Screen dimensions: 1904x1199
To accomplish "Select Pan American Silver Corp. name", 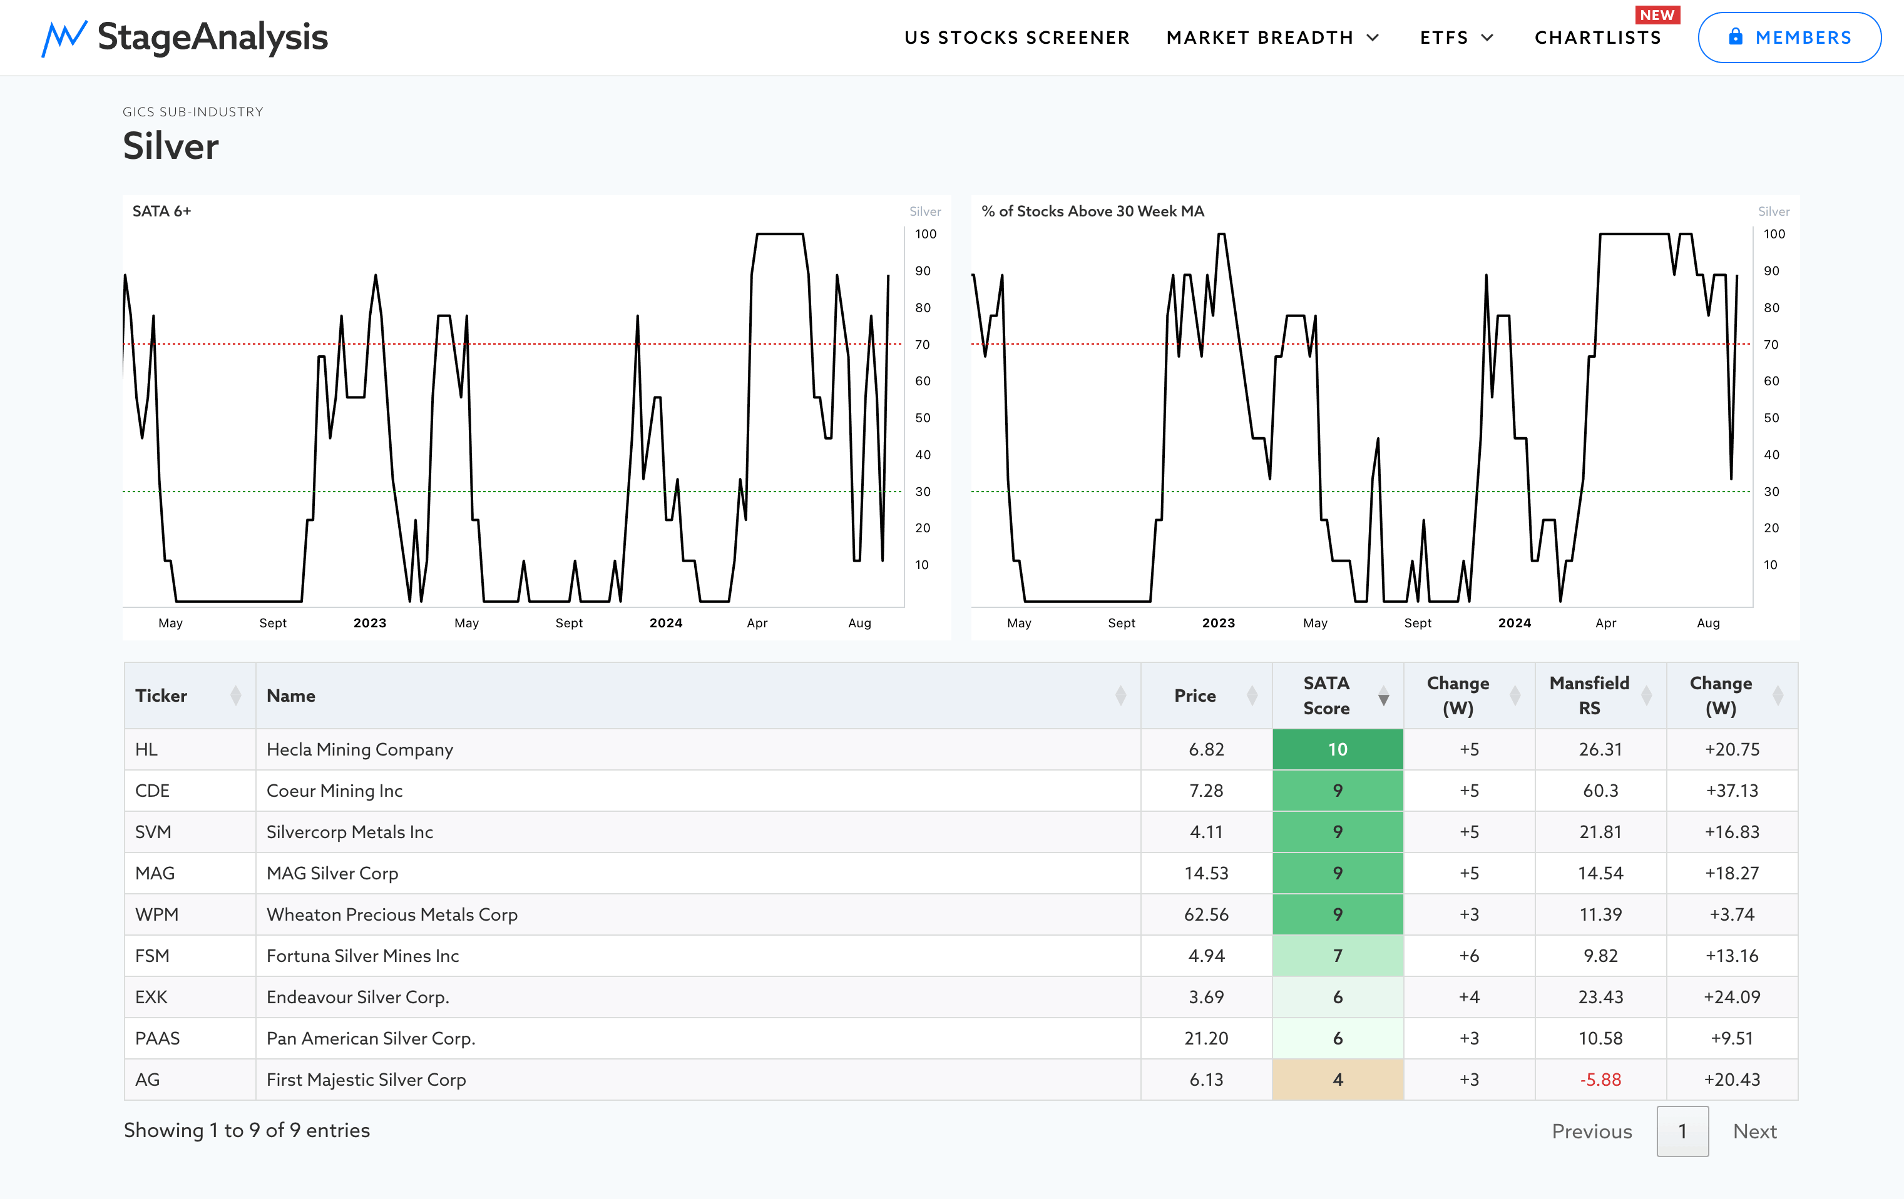I will (371, 1038).
